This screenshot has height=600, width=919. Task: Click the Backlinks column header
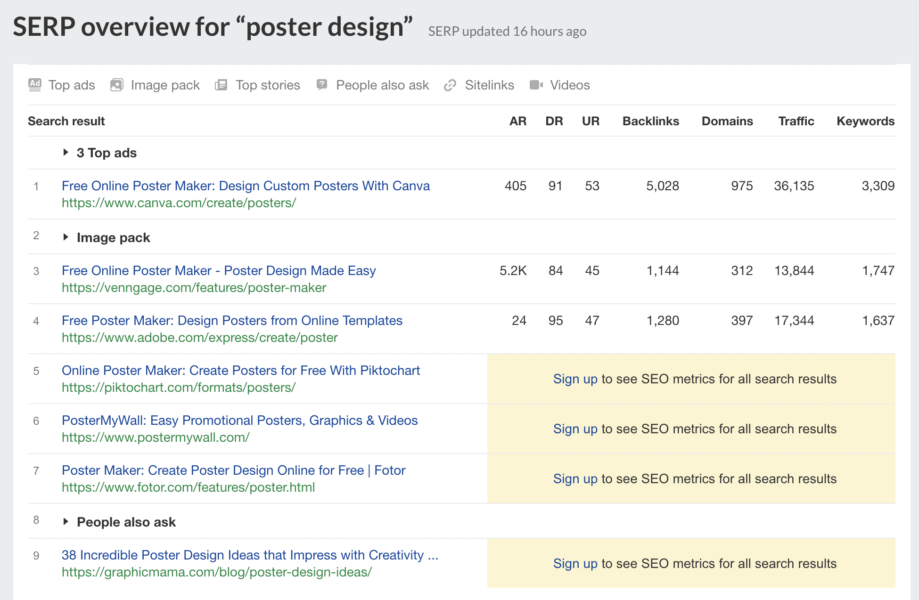tap(650, 121)
